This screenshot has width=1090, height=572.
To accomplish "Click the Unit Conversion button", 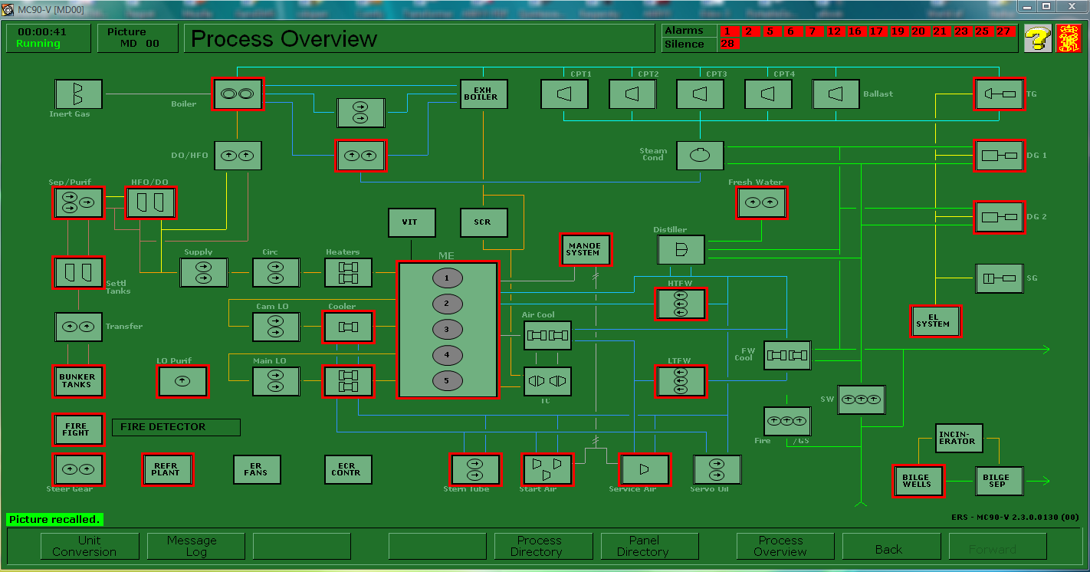I will click(90, 546).
